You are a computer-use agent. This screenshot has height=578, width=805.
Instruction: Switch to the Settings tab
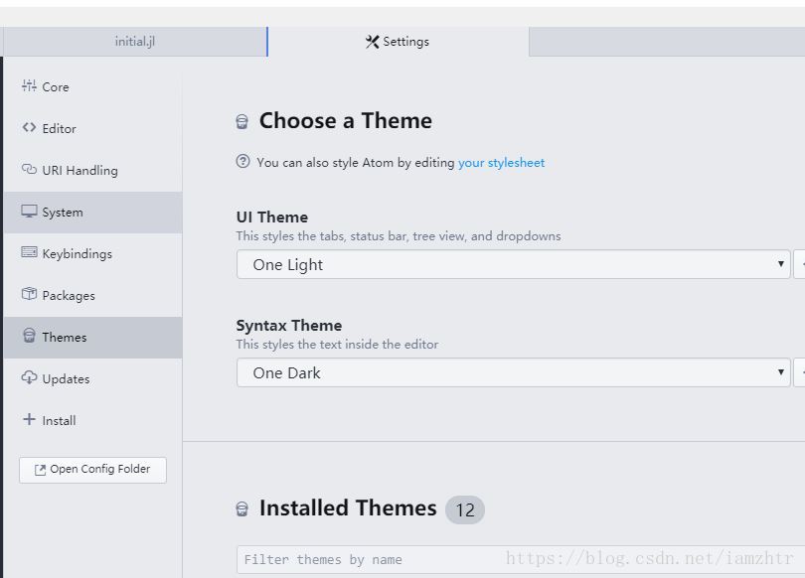click(399, 42)
